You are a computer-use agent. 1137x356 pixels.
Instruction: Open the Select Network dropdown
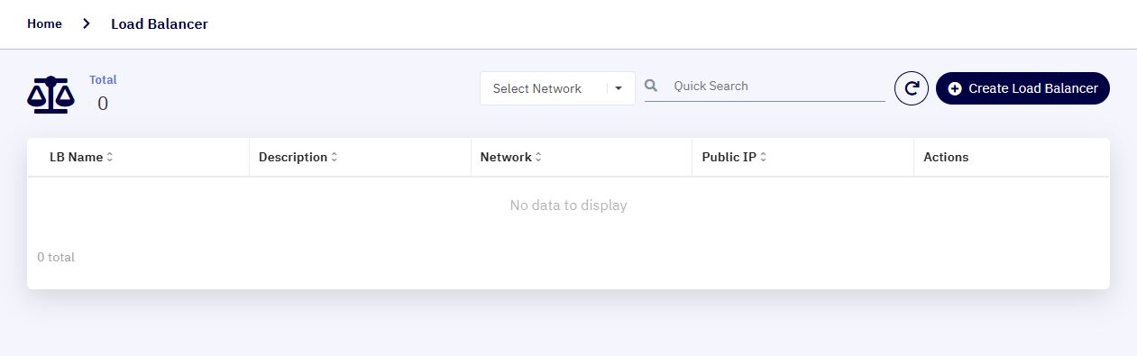point(557,88)
